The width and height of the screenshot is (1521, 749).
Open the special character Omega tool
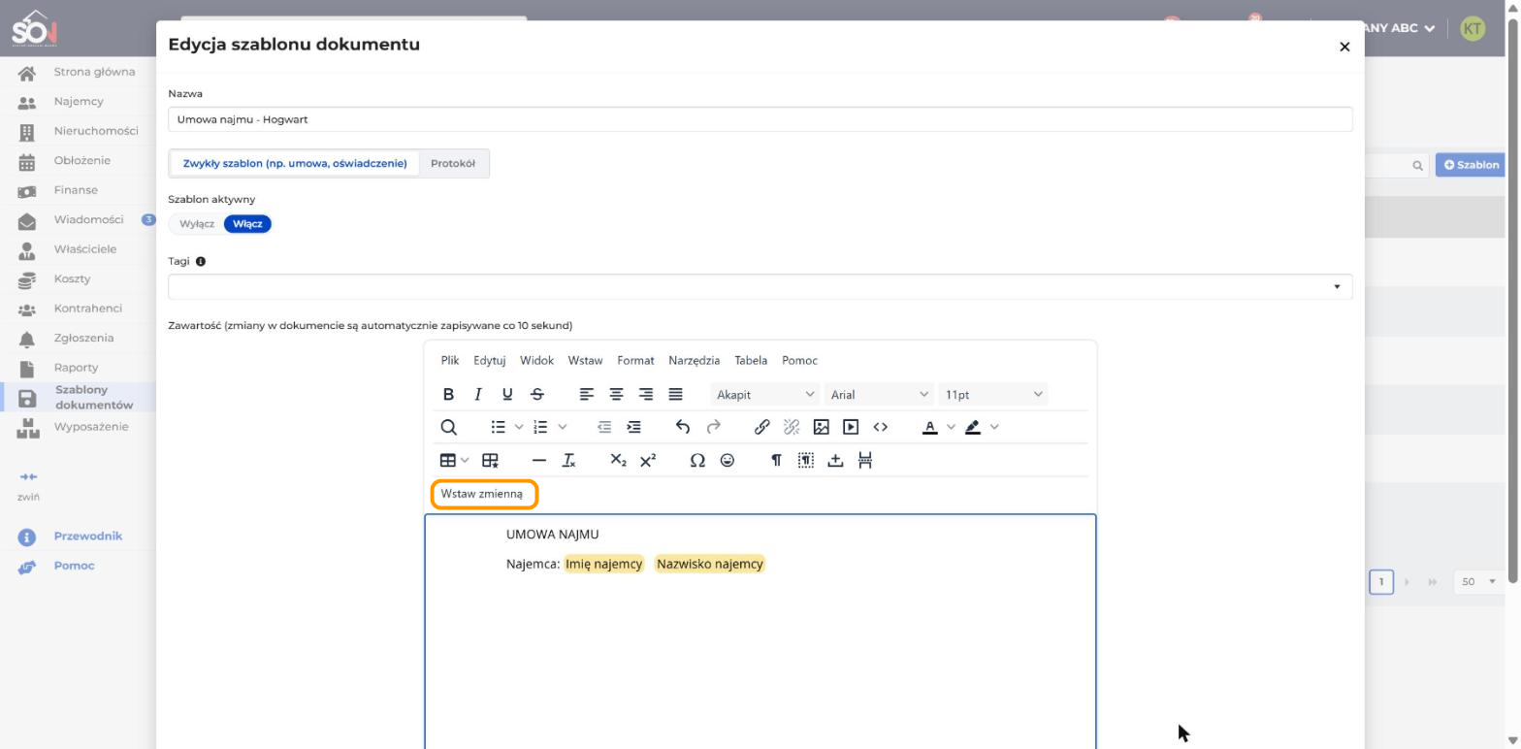pyautogui.click(x=697, y=460)
